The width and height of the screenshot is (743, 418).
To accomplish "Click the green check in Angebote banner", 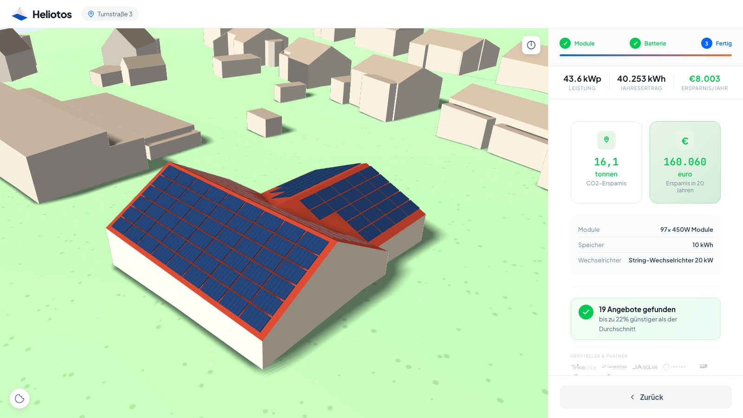I will pyautogui.click(x=586, y=312).
